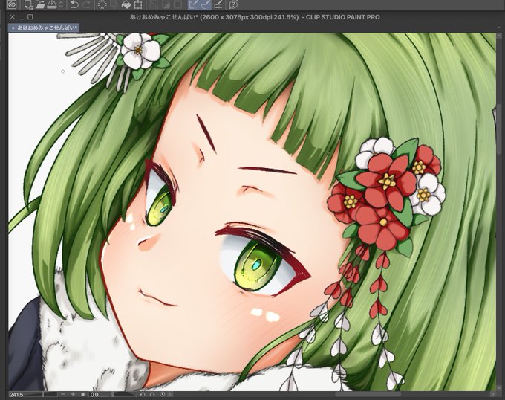Click the fit-to-screen square button
Image resolution: width=505 pixels, height=400 pixels.
pos(82,395)
